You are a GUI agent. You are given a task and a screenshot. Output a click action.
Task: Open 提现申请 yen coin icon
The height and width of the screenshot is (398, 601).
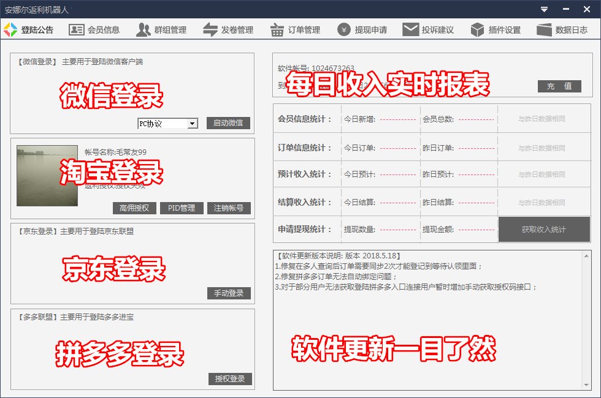[344, 29]
